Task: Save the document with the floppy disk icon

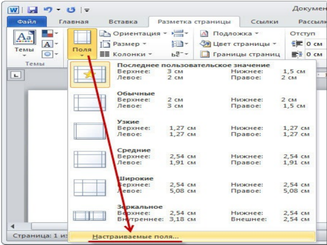Action: (x=32, y=10)
